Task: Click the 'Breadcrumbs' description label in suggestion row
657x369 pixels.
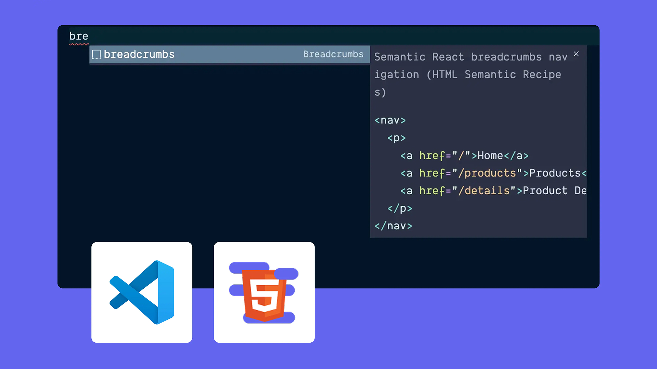Action: click(333, 54)
